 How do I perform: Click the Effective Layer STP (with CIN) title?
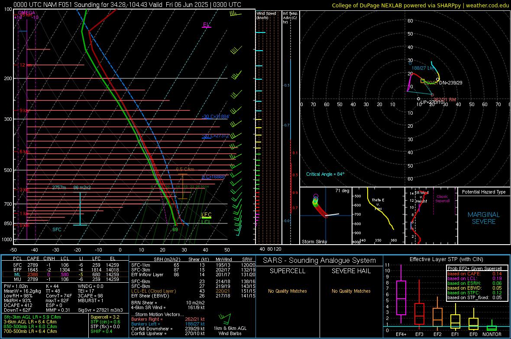point(446,259)
